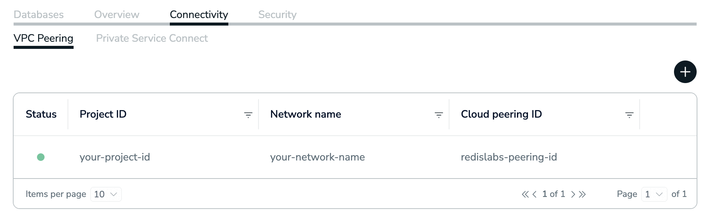Click the your-network-name cell
Screen dimensions: 714x218
point(317,157)
